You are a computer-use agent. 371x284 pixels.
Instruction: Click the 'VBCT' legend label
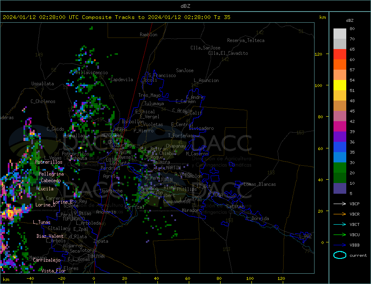[x=355, y=224]
